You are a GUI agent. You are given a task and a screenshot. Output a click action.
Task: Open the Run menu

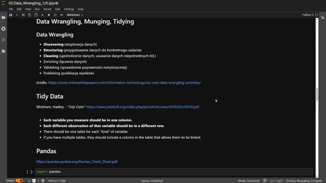[x=37, y=9]
